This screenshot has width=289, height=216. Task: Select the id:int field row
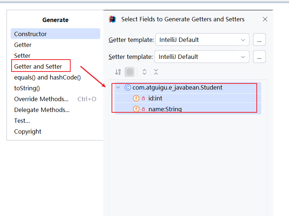click(155, 98)
